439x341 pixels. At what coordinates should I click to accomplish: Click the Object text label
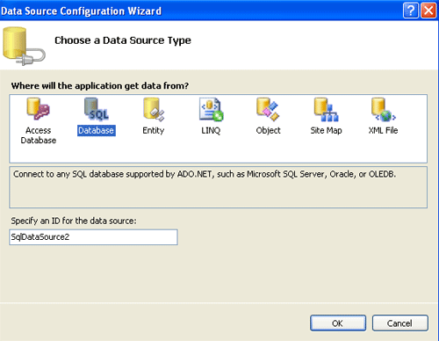click(x=268, y=130)
